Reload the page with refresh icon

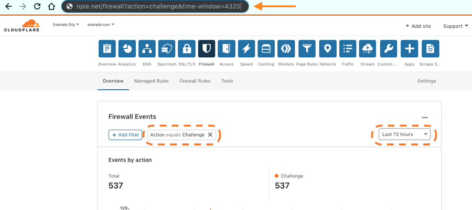point(37,6)
